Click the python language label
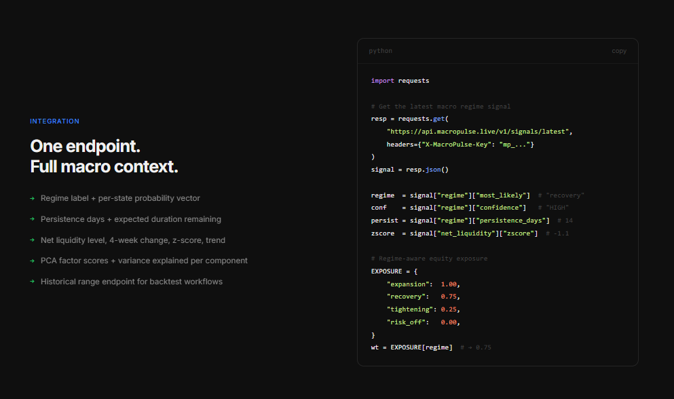This screenshot has height=399, width=674. click(380, 51)
